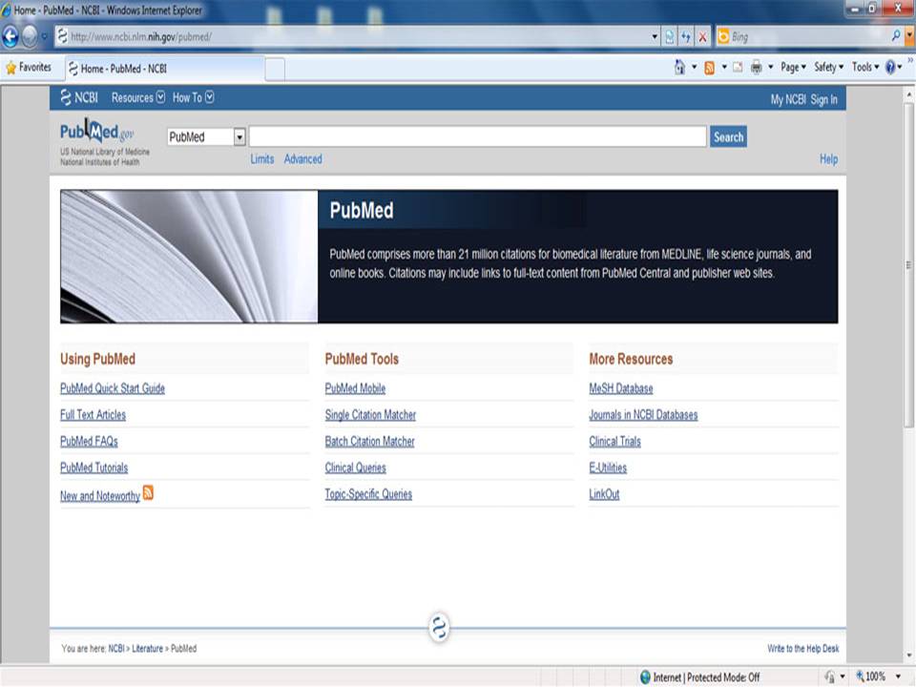
Task: Click the red Stop loading icon
Action: pyautogui.click(x=703, y=37)
